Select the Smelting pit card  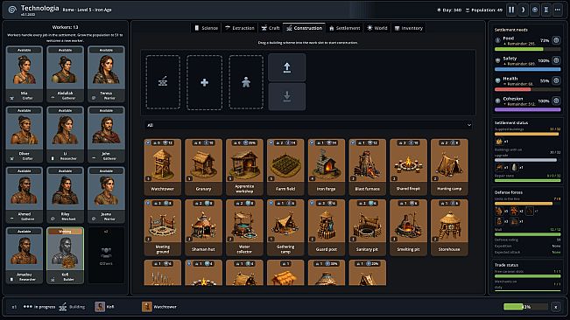(x=408, y=227)
